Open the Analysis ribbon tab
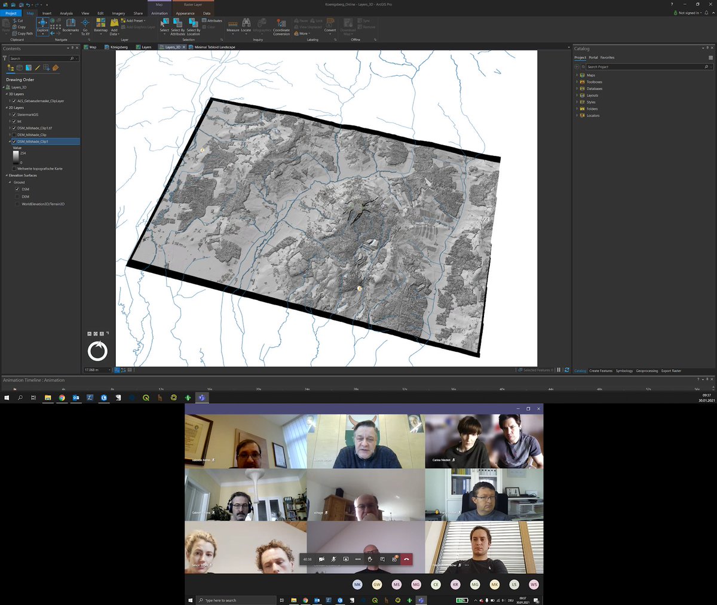The height and width of the screenshot is (605, 717). [x=66, y=13]
